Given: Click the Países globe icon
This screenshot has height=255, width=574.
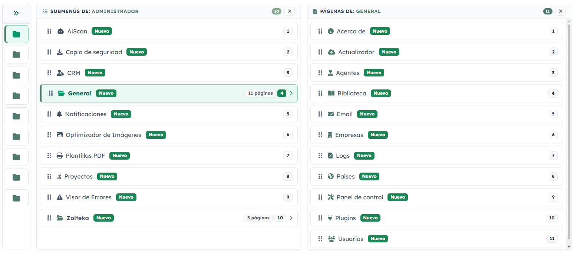Looking at the screenshot, I should pos(331,176).
